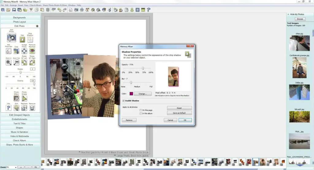Click the shadow Opacity slider handle
This screenshot has height=170, width=314.
(143, 68)
